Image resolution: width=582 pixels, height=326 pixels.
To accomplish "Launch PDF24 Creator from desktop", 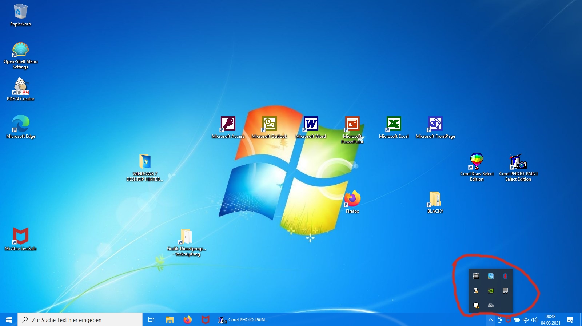I will 20,89.
